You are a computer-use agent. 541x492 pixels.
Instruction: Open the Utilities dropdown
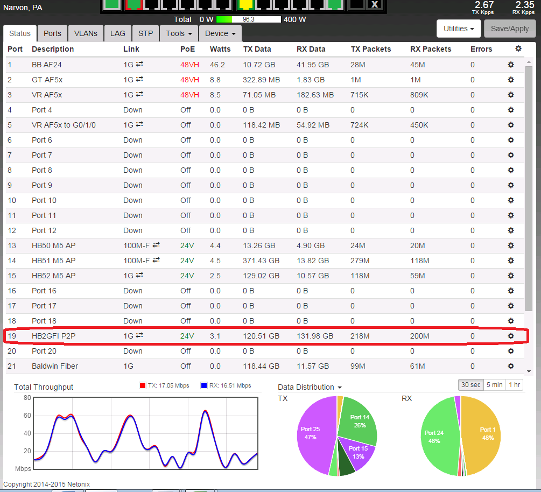coord(458,29)
